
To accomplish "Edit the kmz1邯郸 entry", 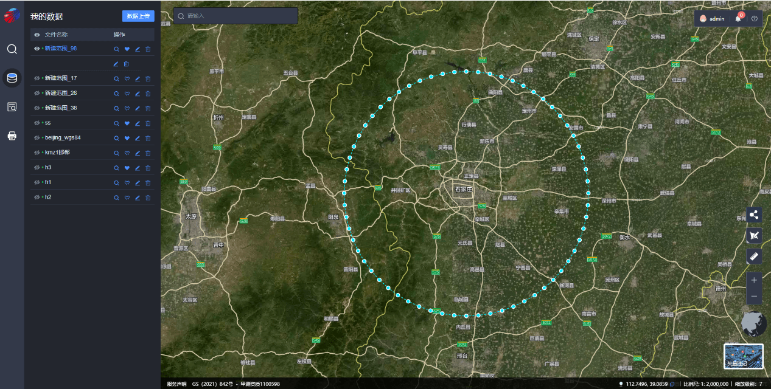I will (x=138, y=153).
